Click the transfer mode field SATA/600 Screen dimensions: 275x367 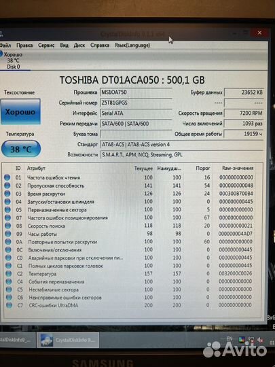tap(136, 124)
